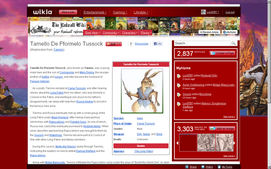Open the Abbess Songbreeze Swifteye link
The width and height of the screenshot is (271, 169).
coord(205,105)
